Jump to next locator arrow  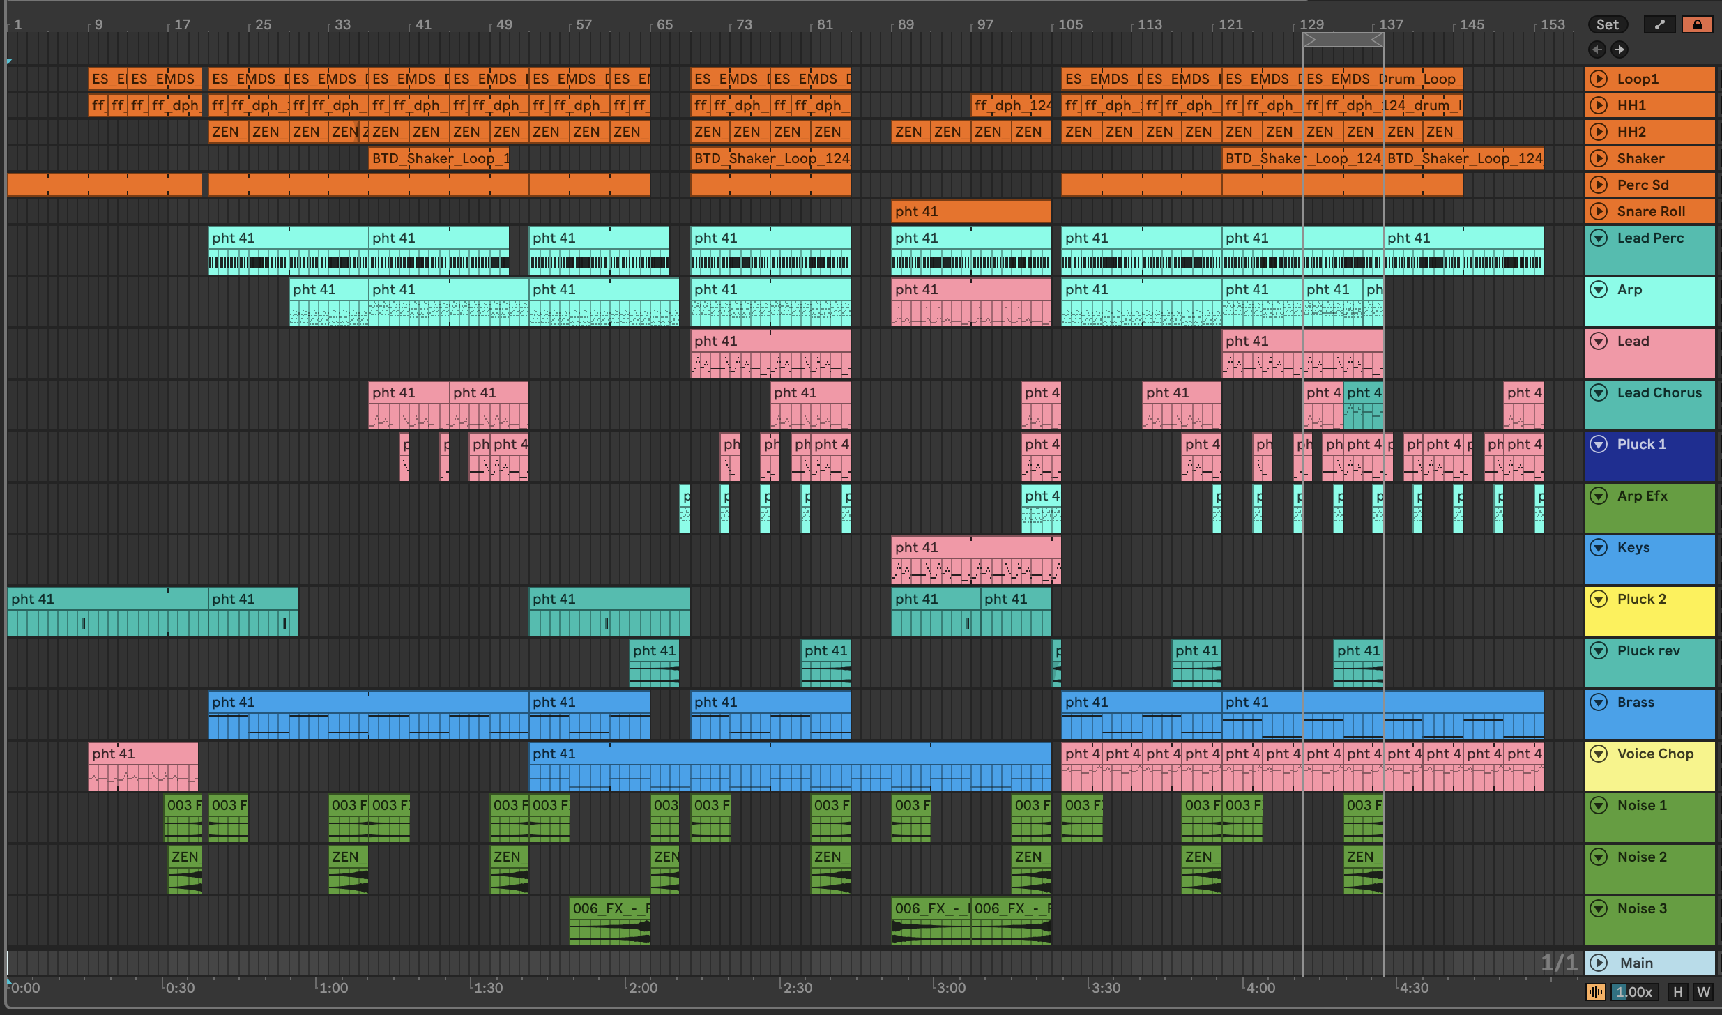click(x=1619, y=49)
